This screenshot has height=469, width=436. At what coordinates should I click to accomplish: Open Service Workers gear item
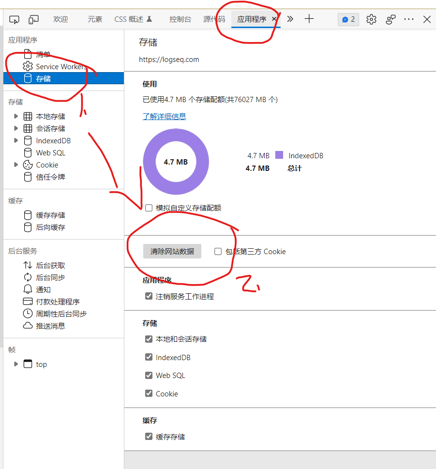coord(55,66)
